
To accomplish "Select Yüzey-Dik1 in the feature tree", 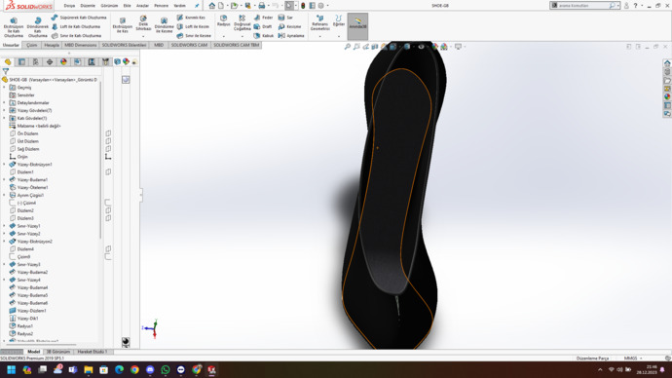I will click(x=28, y=319).
